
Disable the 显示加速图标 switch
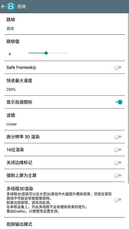pos(119,102)
